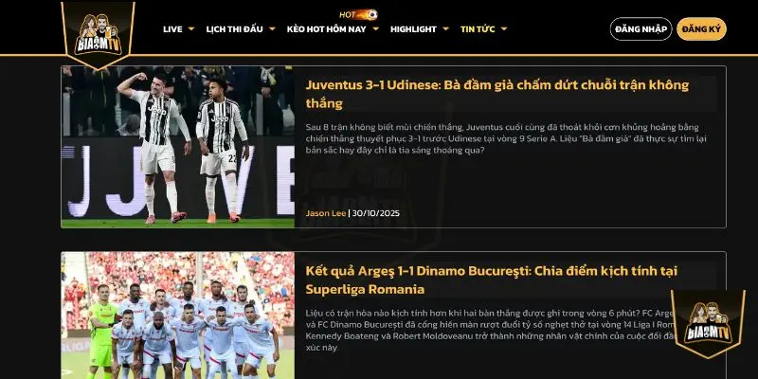
Task: Open the Lịch thi đấu menu
Action: click(234, 29)
